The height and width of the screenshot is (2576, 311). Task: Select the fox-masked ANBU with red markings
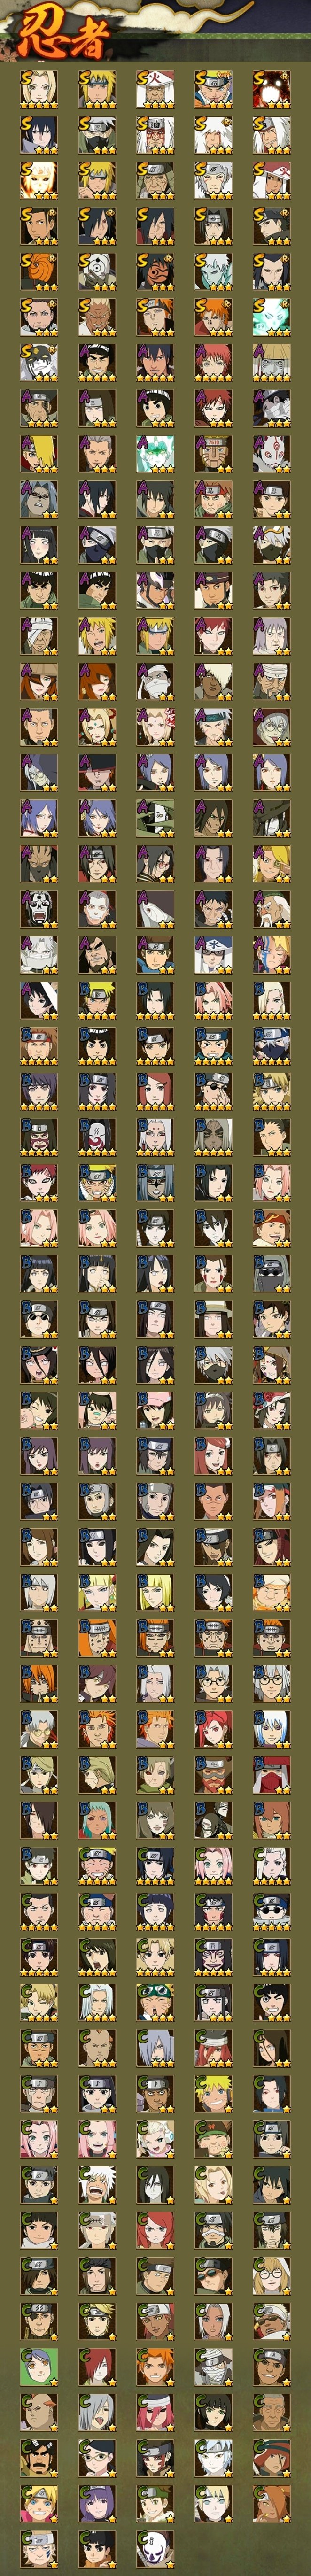pos(271,452)
